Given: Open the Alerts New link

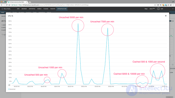Looking at the screenshot, I should point(152,9).
